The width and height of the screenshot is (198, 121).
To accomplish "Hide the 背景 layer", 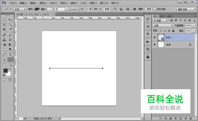I will (x=154, y=45).
